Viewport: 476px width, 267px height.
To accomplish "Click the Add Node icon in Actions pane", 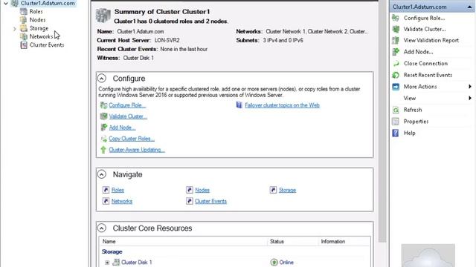I will tap(396, 52).
